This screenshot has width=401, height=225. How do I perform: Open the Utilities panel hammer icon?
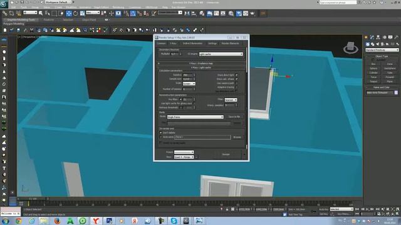tap(397, 37)
